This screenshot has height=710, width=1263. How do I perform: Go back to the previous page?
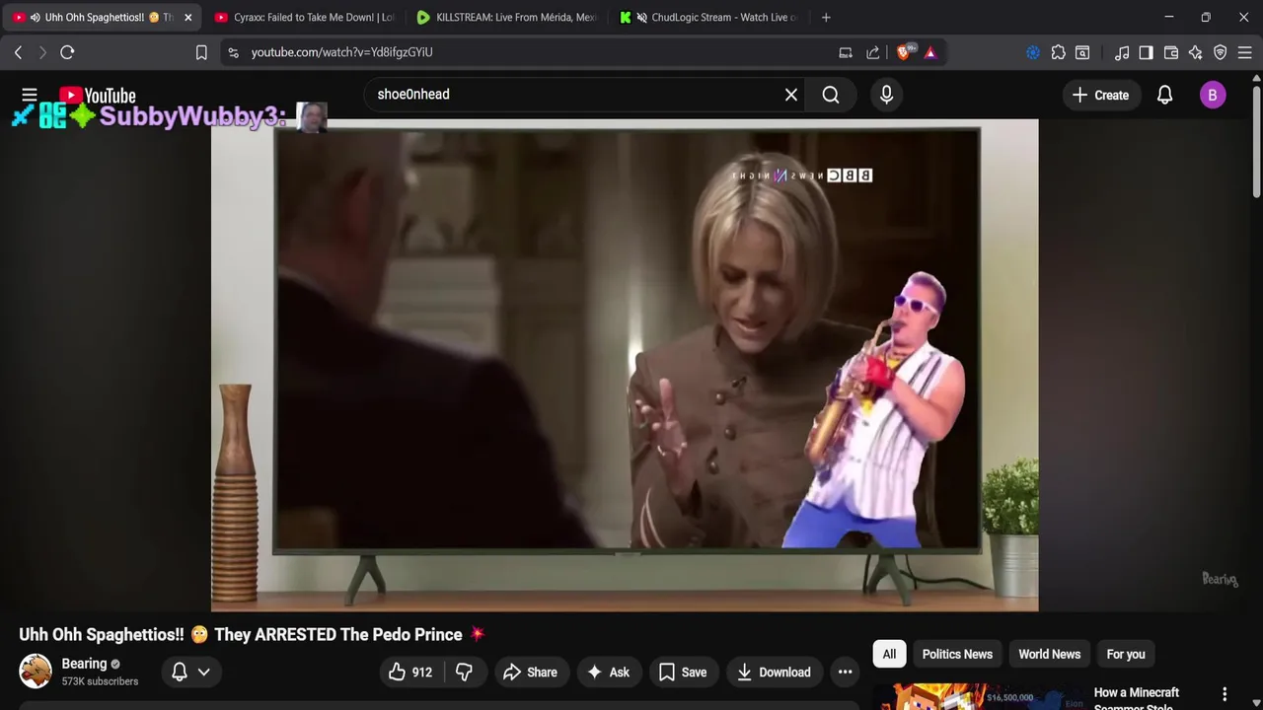coord(18,52)
